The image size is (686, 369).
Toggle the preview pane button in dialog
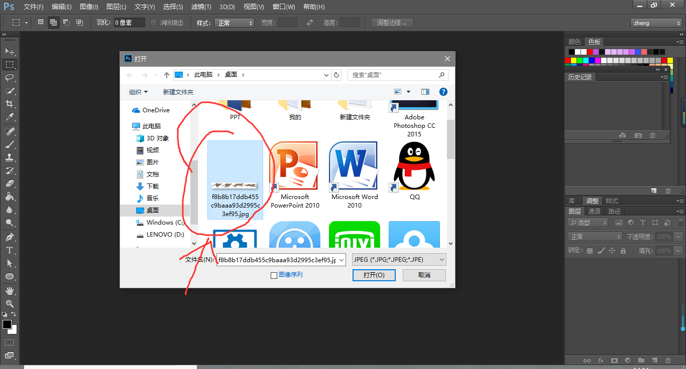(x=425, y=92)
